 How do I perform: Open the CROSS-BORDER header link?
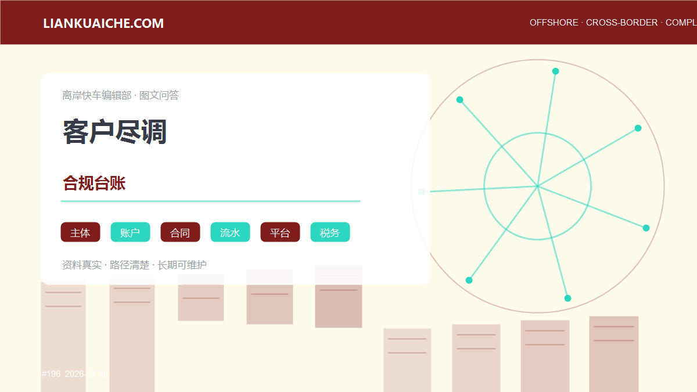pyautogui.click(x=621, y=23)
